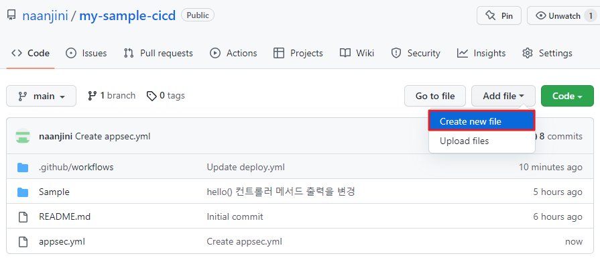Click the Public visibility badge
Image resolution: width=600 pixels, height=258 pixels.
pyautogui.click(x=198, y=15)
